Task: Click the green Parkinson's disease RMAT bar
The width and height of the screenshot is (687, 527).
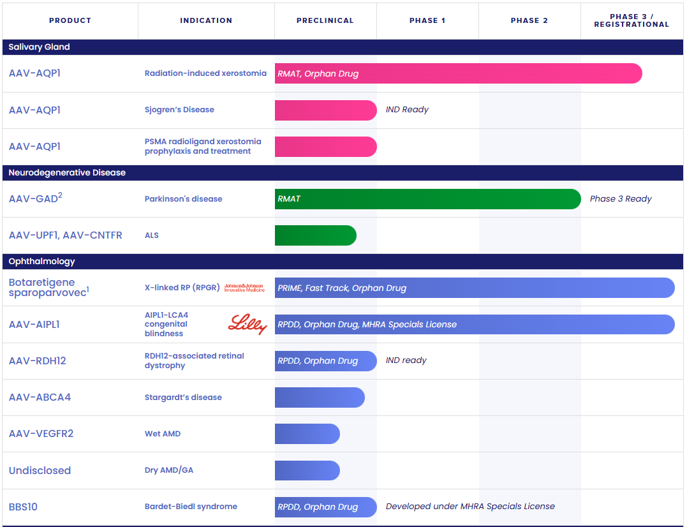Action: [x=427, y=199]
